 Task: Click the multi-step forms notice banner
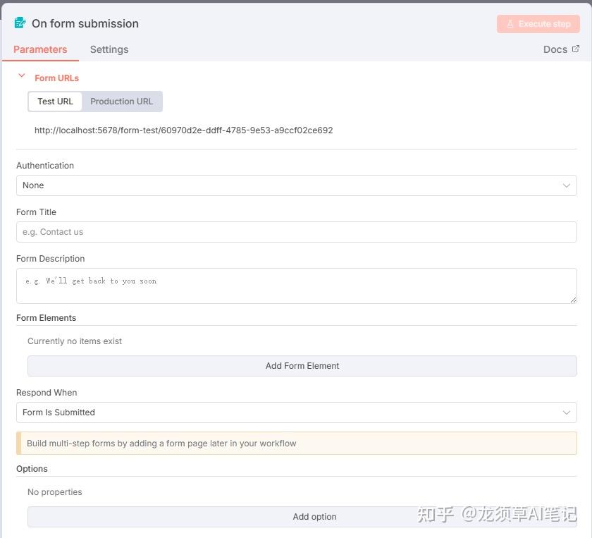tap(296, 444)
